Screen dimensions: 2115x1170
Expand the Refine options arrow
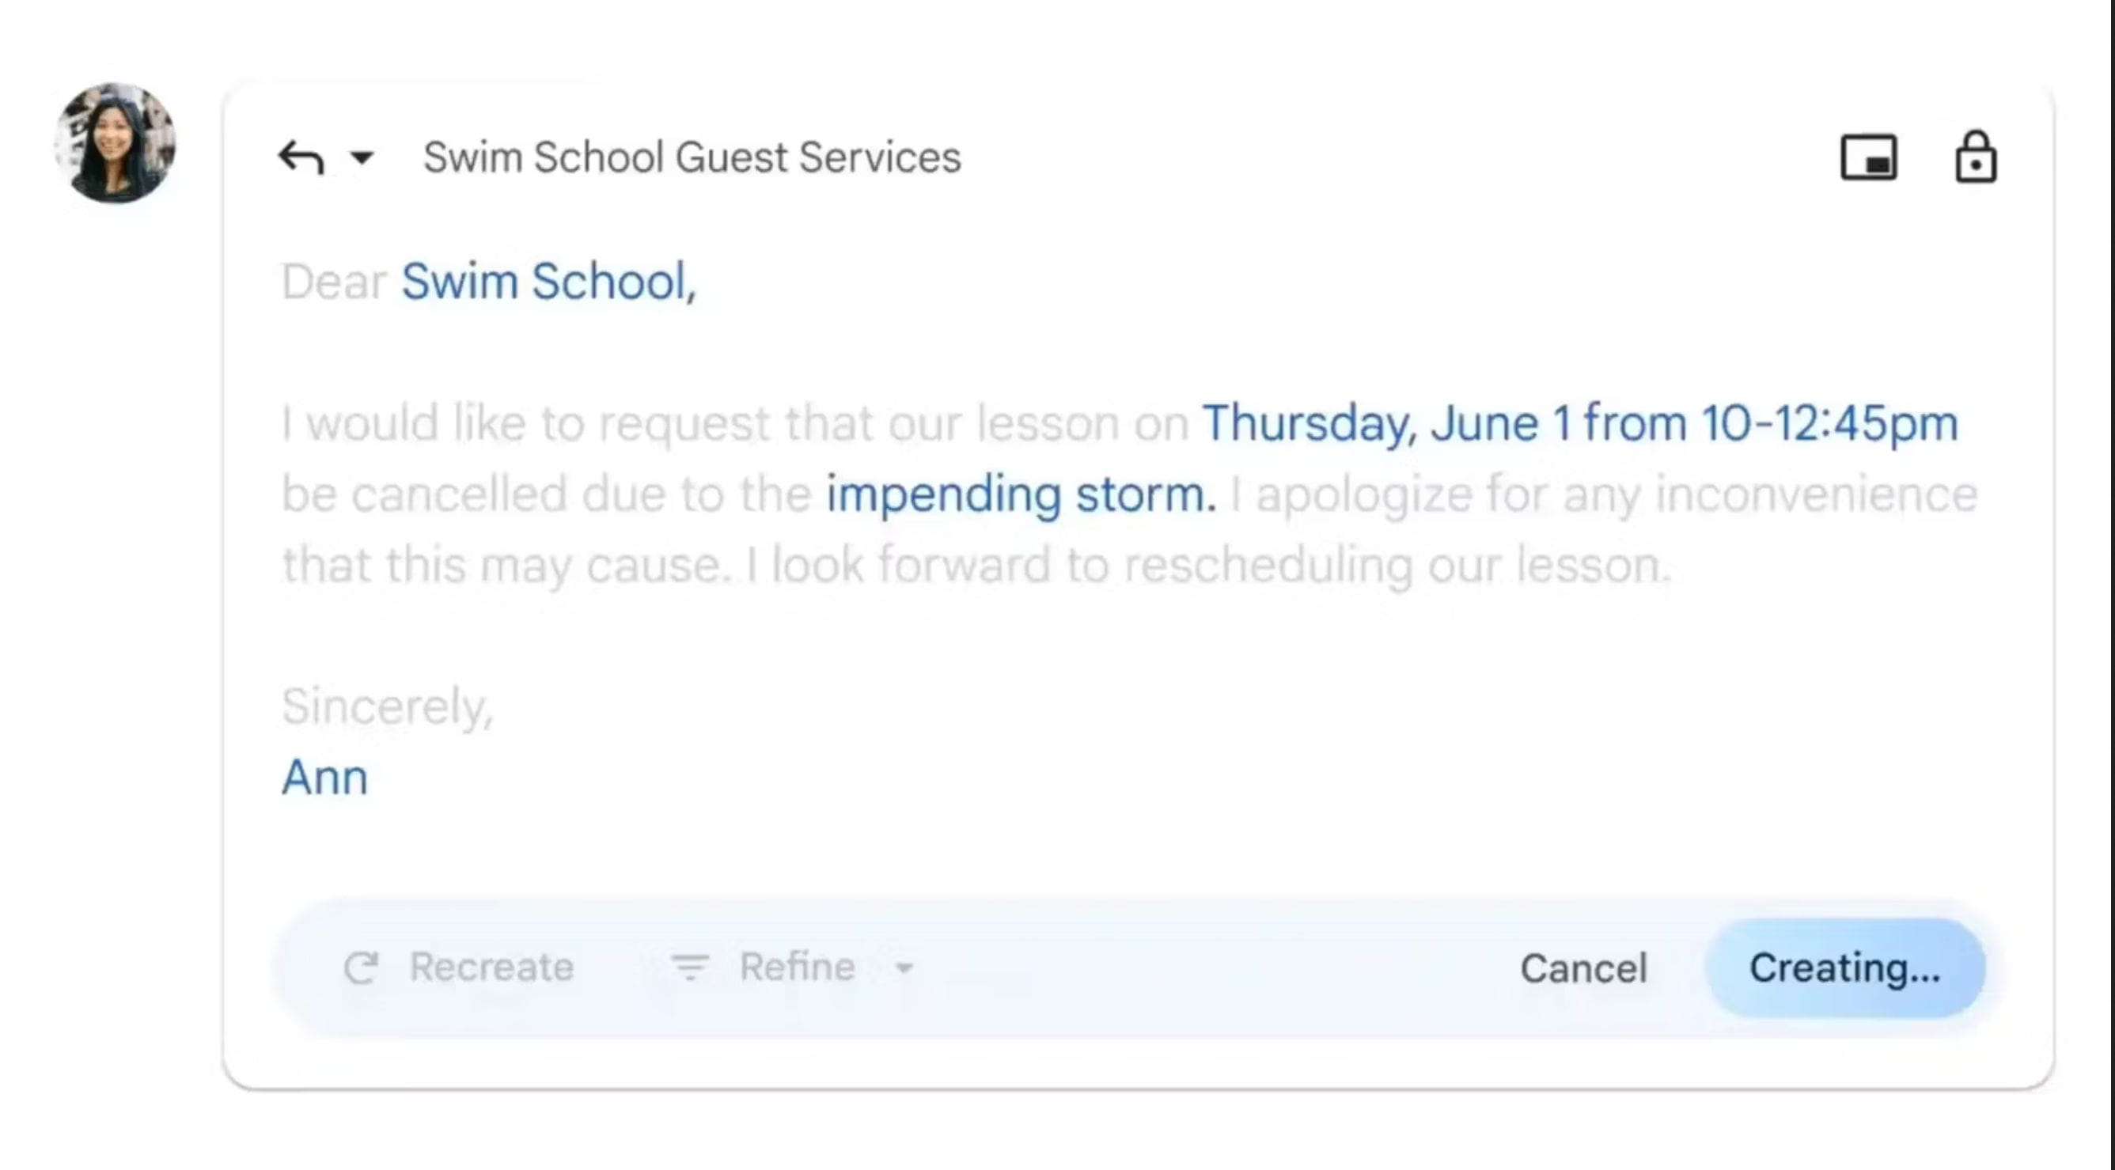(904, 968)
